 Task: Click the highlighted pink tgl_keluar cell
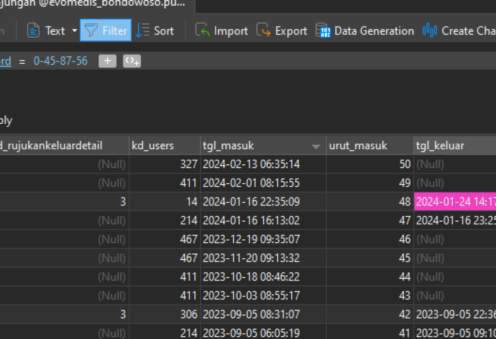click(x=455, y=201)
